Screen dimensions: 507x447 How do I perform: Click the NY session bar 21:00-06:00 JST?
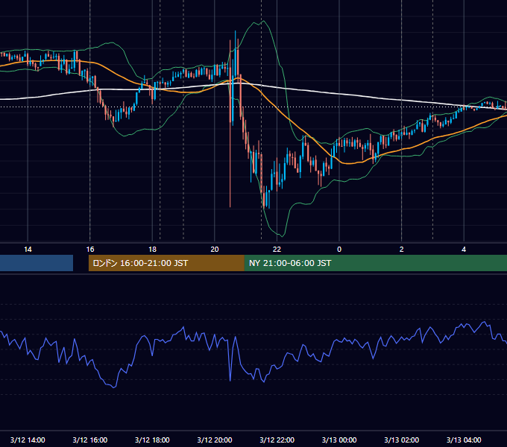(376, 263)
